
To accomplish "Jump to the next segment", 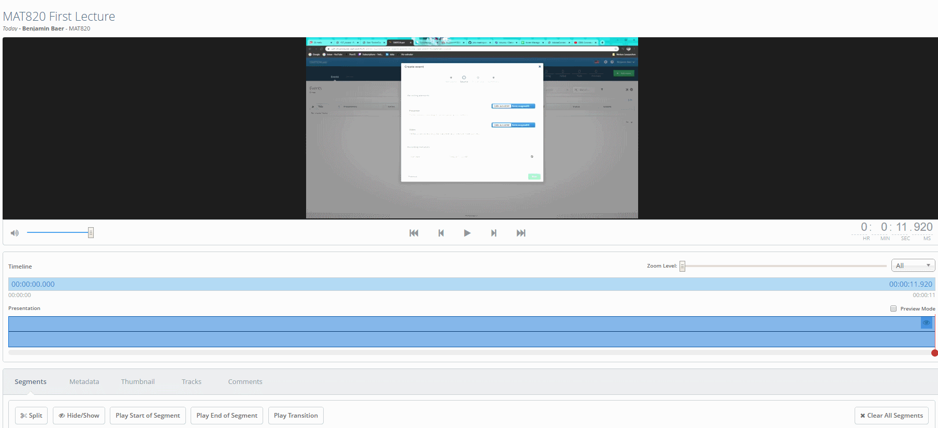I will (x=521, y=233).
